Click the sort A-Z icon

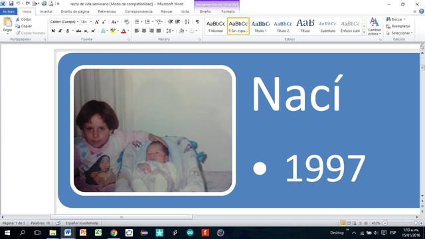pyautogui.click(x=187, y=22)
